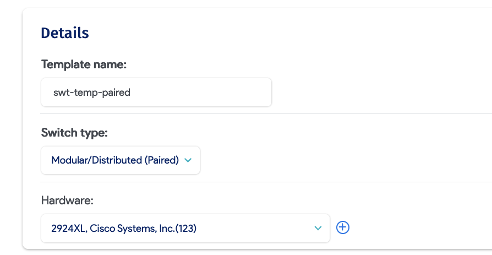Screen dimensions: 492x255
Task: Select the Modular/Distributed (Paired) option text
Action: coord(115,160)
